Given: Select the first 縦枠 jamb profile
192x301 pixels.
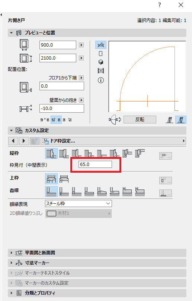Looking at the screenshot, I should click(x=51, y=154).
